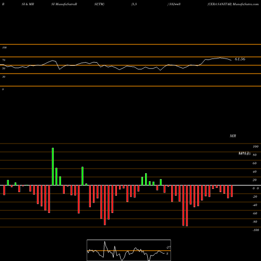The width and height of the screenshot is (261, 261).
Task: Click the tallest green histogram bar
Action: click(x=53, y=167)
